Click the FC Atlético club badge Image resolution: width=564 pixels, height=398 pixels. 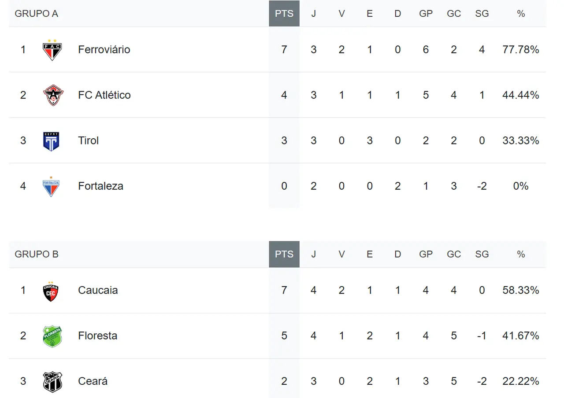[x=53, y=95]
